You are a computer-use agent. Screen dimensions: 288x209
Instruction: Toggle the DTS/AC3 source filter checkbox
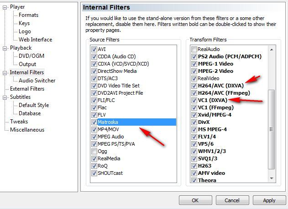point(94,78)
